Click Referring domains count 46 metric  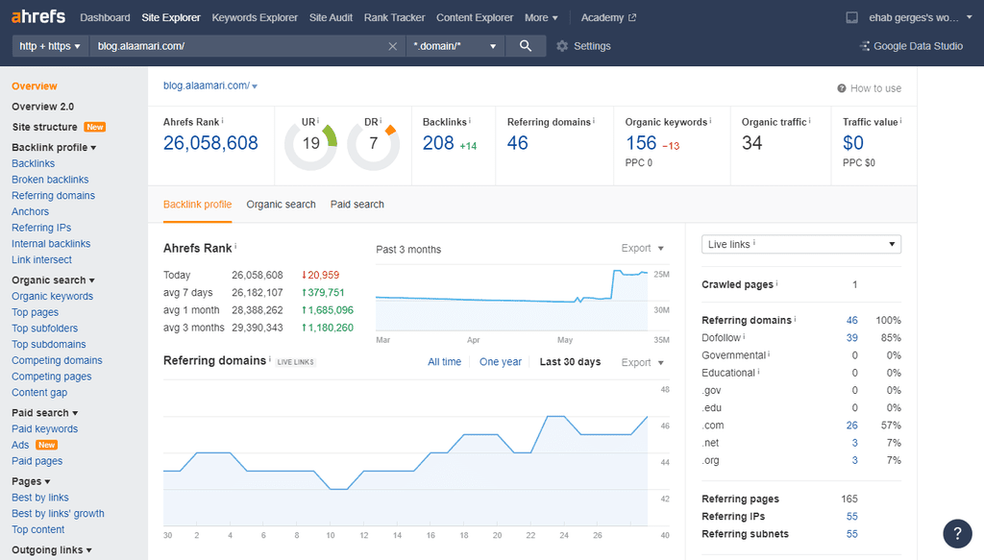click(518, 143)
